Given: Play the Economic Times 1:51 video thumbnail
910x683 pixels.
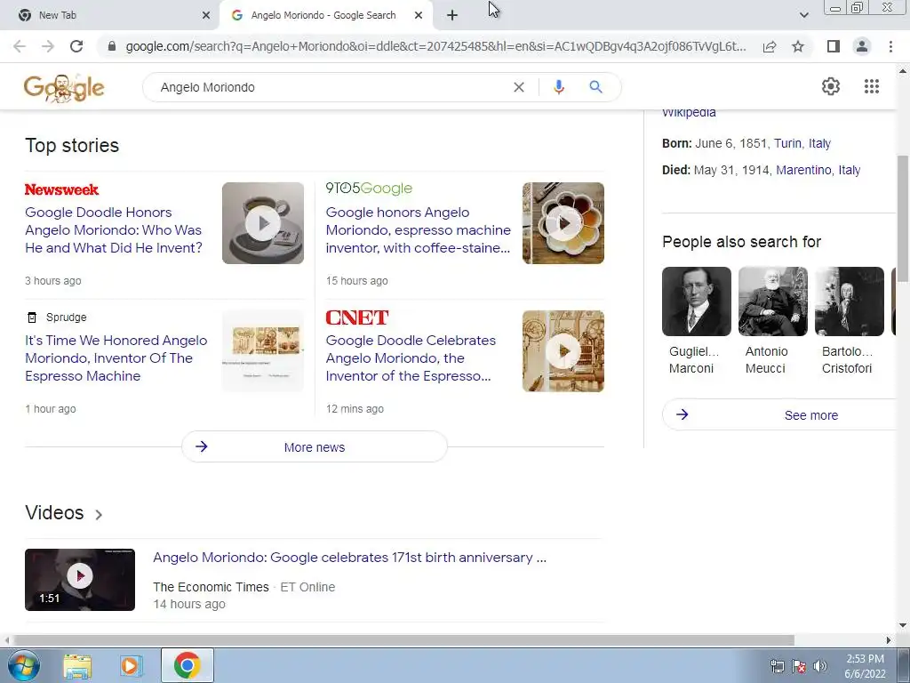Looking at the screenshot, I should [x=80, y=580].
